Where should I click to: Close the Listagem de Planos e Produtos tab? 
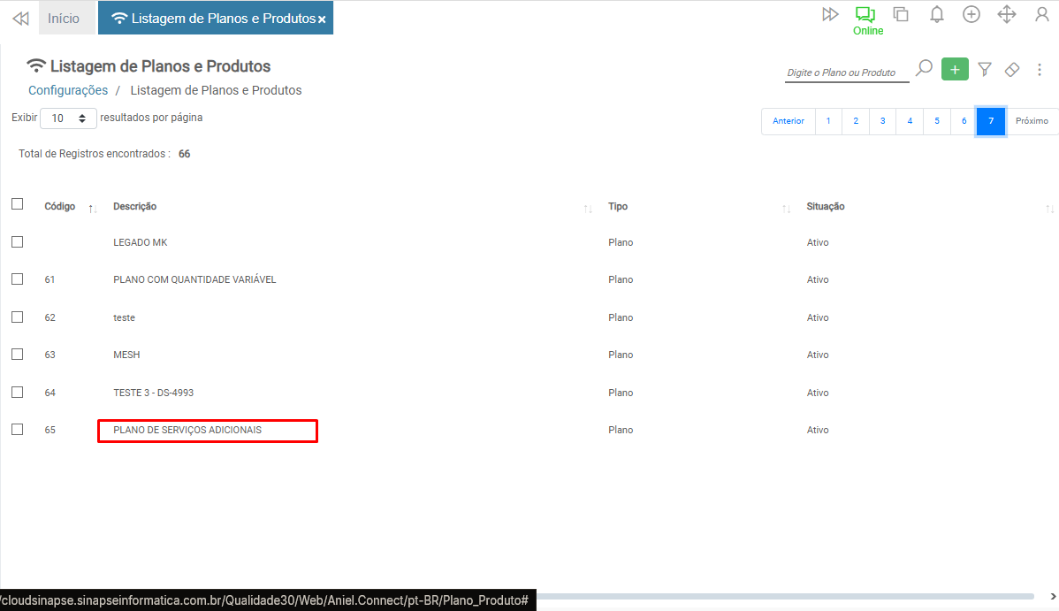(x=322, y=19)
